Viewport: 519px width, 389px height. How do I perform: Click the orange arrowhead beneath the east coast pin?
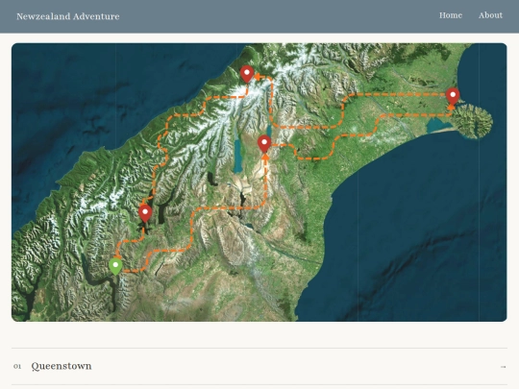pos(451,107)
